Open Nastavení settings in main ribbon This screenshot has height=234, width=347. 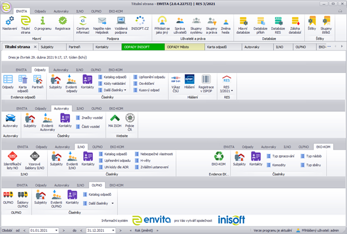(x=10, y=24)
